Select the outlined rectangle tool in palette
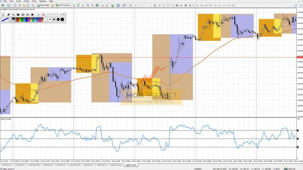The image size is (303, 170). click(x=23, y=15)
